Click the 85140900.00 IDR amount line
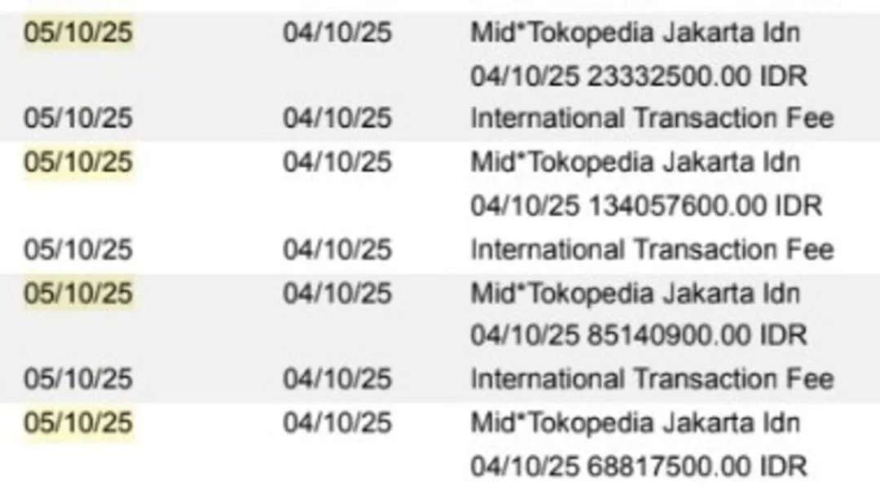The width and height of the screenshot is (880, 494). point(638,335)
